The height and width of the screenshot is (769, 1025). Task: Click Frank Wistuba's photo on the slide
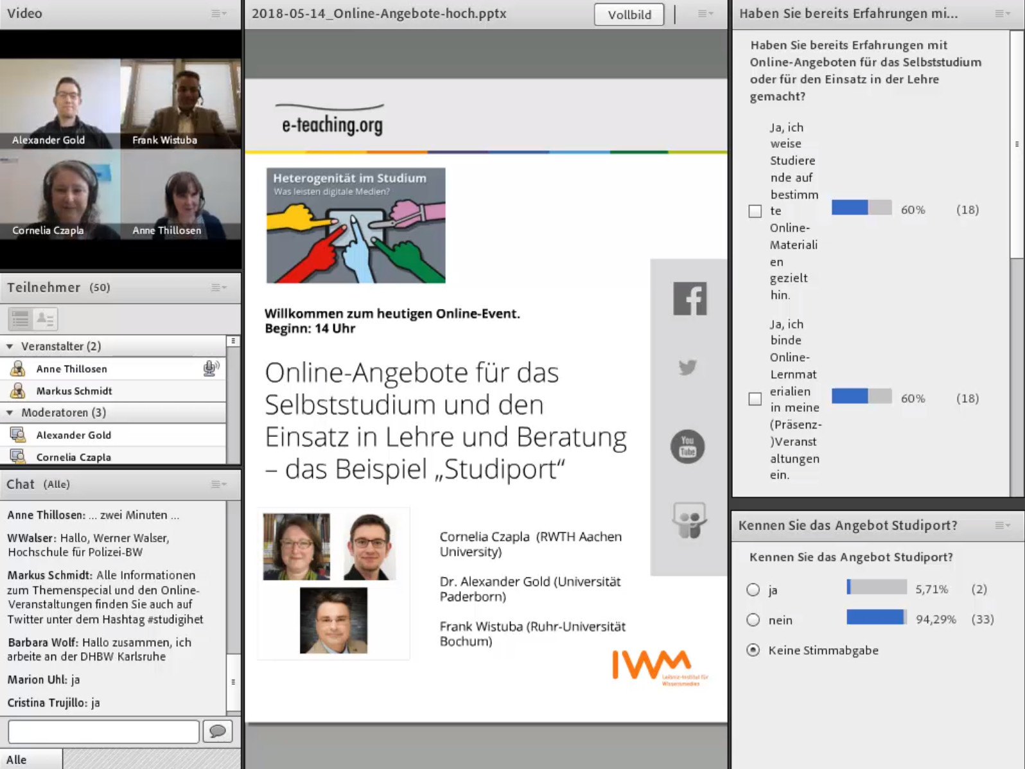pyautogui.click(x=333, y=621)
